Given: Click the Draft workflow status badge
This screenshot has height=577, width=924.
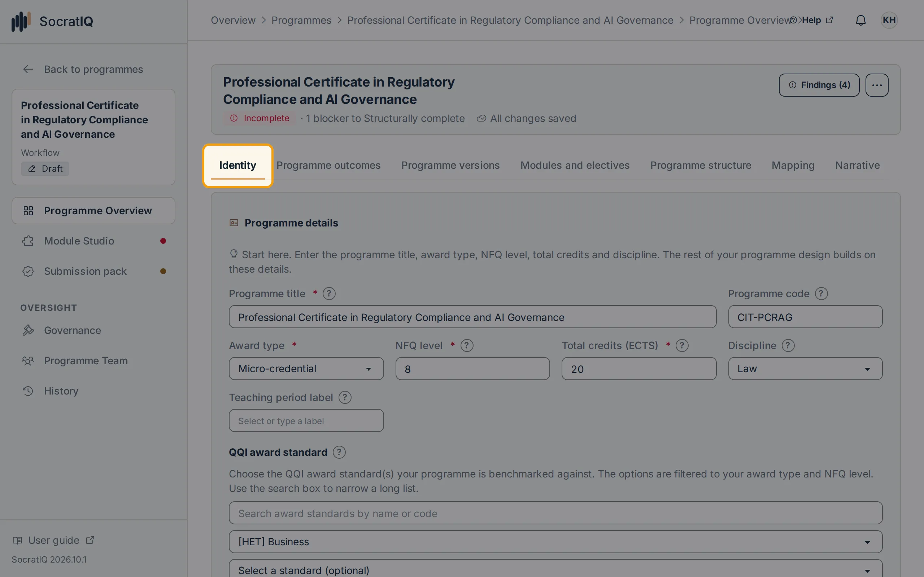Looking at the screenshot, I should pos(45,169).
